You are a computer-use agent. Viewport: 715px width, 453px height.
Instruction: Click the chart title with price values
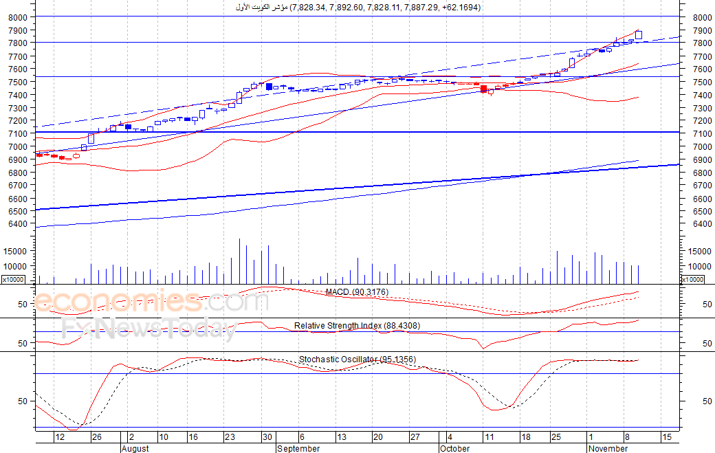[x=358, y=8]
